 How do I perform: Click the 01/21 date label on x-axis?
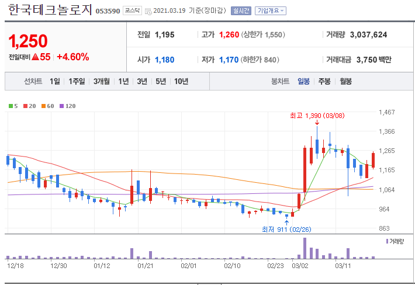pos(146,266)
